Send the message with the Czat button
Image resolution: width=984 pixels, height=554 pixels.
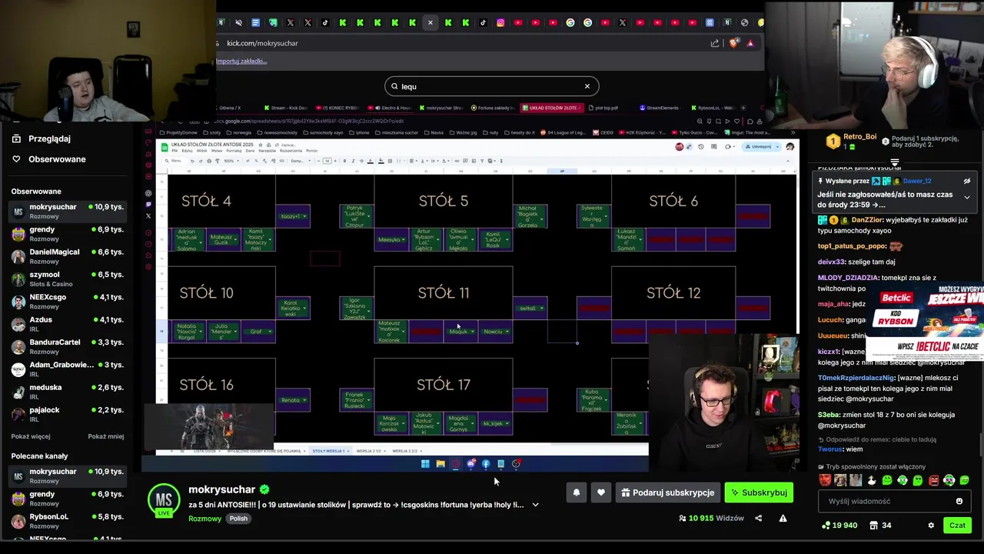(957, 526)
